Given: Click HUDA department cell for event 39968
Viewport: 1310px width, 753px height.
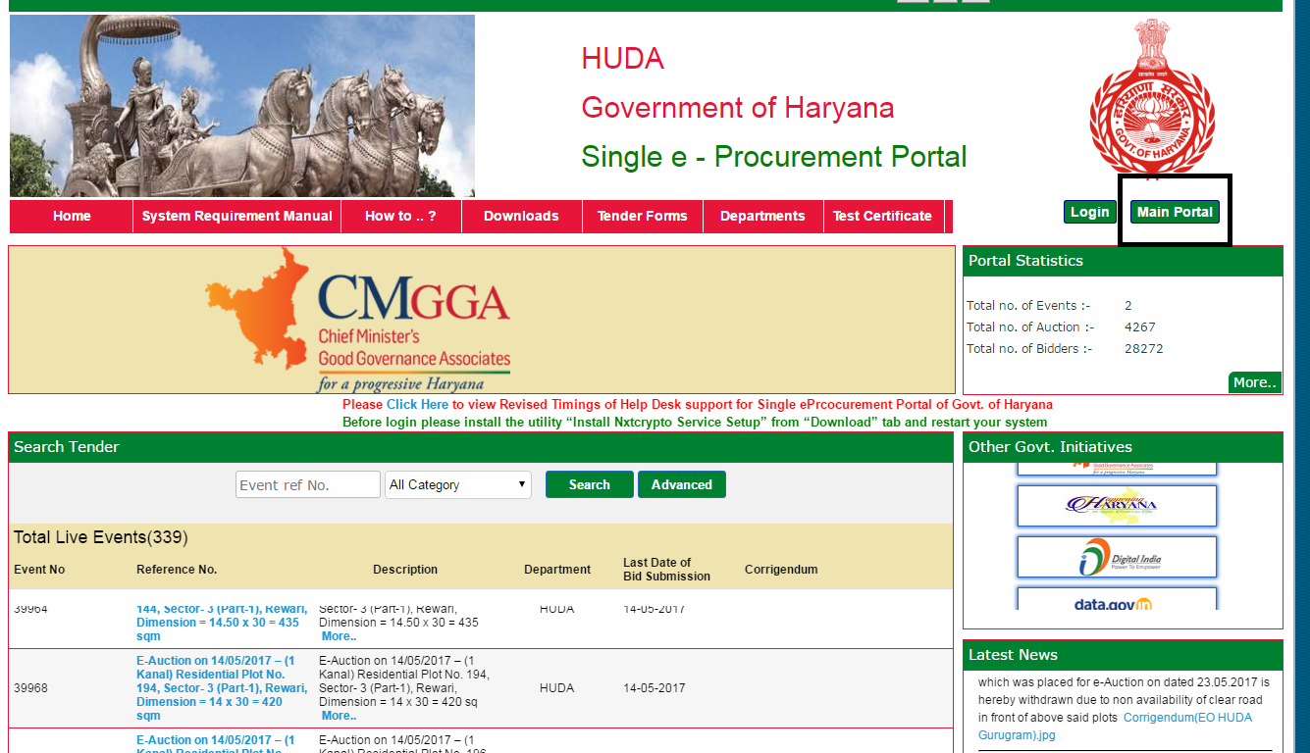Looking at the screenshot, I should 556,688.
